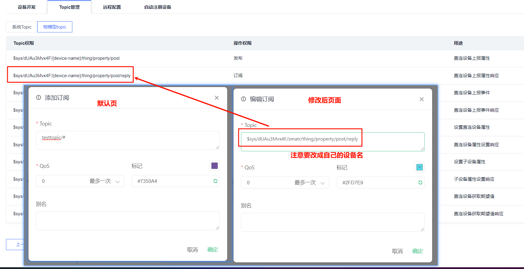Viewport: 524px width, 269px height.
Task: Click the 别名 textarea in 编辑订阅 dialog
Action: (x=333, y=222)
